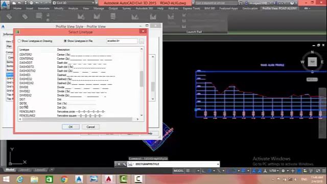This screenshot has width=327, height=184.
Task: Click the Undo arrow in quick access toolbar
Action: pos(37,3)
